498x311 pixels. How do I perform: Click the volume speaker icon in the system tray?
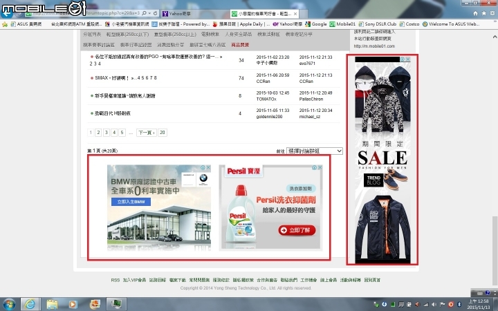pyautogui.click(x=434, y=304)
